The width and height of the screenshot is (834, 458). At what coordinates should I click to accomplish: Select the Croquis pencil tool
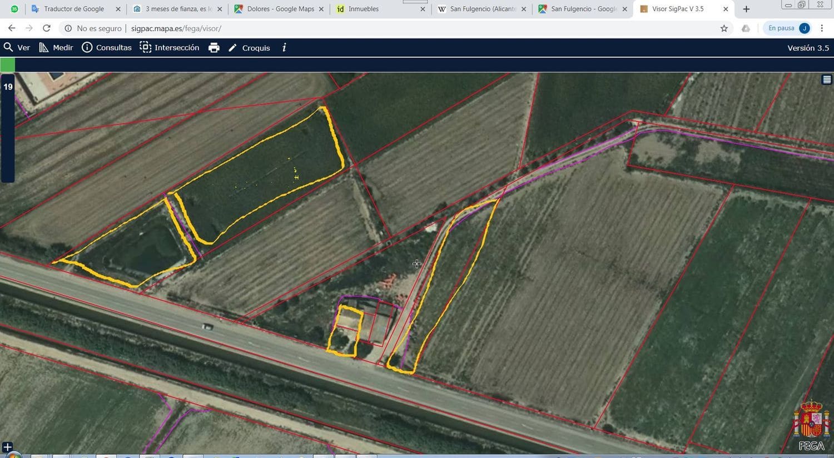pos(249,48)
